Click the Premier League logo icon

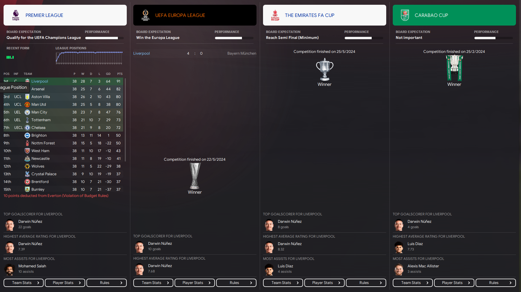[16, 15]
